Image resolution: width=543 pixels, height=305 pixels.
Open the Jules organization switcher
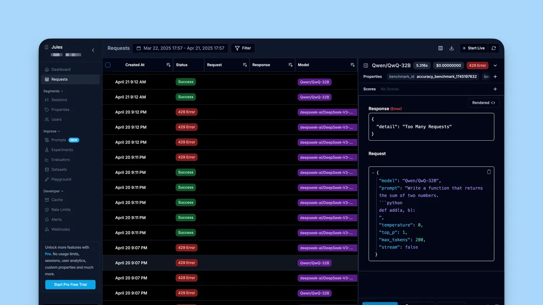64,50
